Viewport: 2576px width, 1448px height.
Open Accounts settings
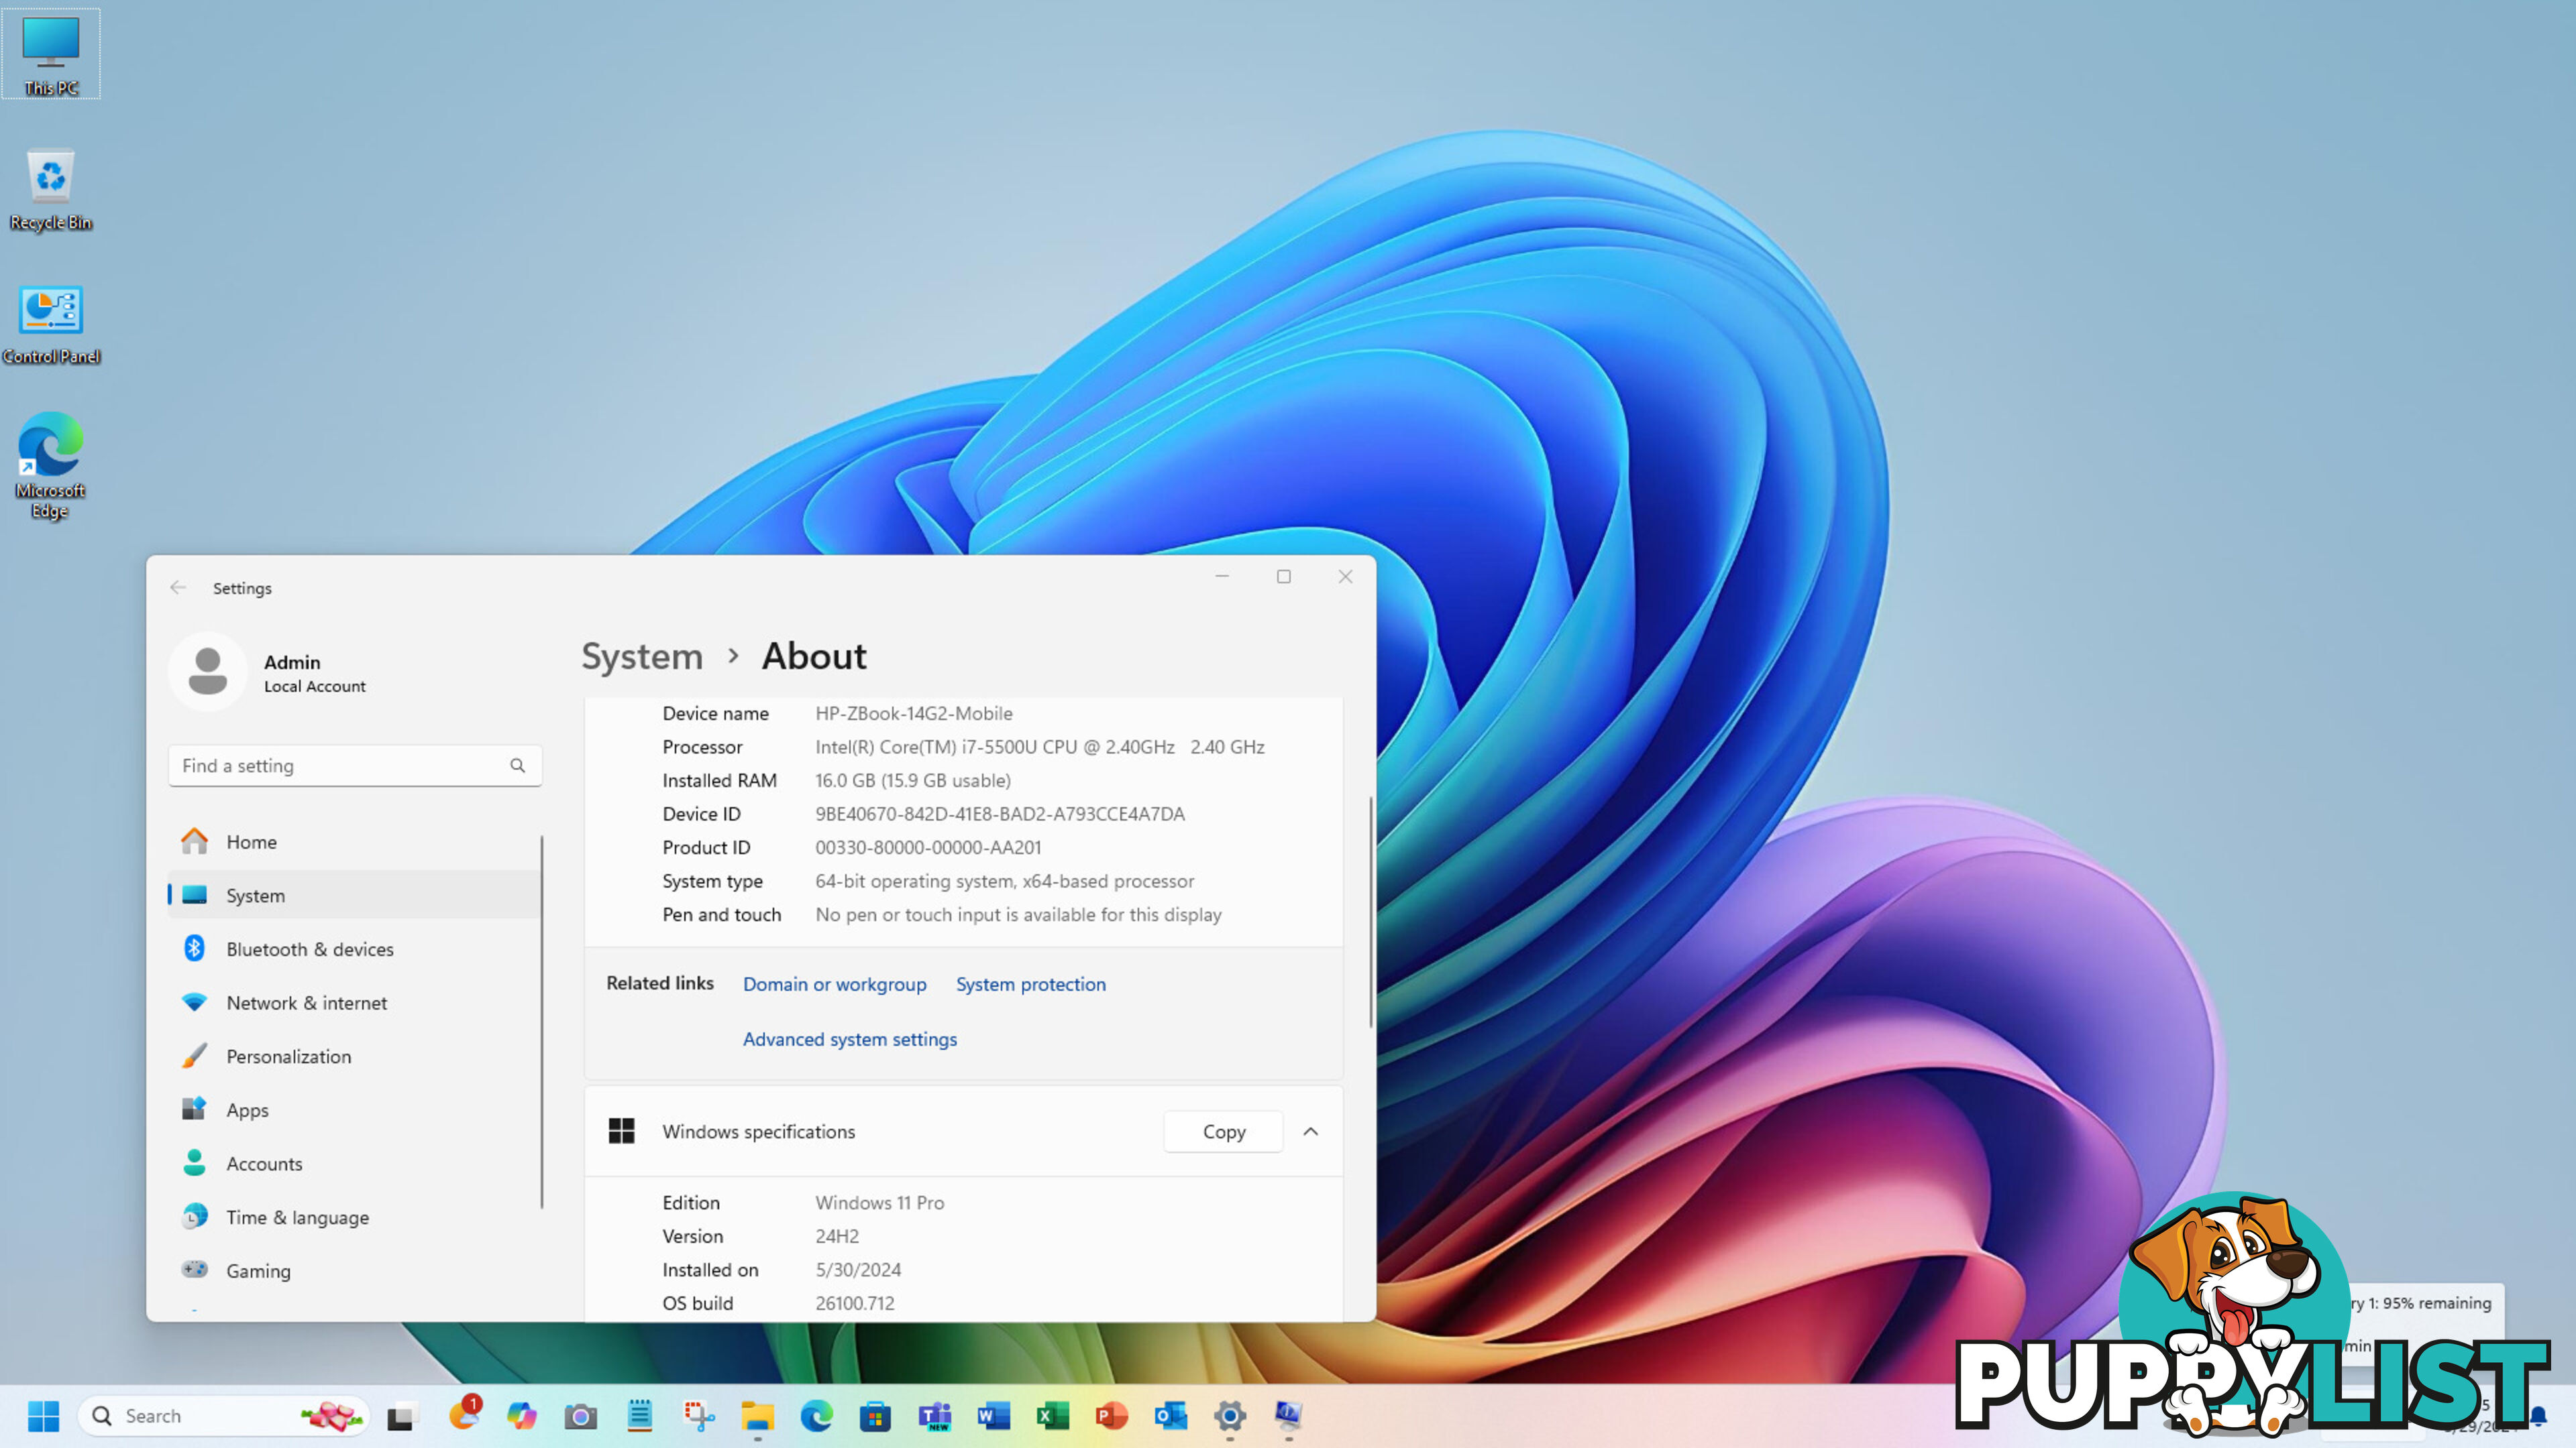354,1163
